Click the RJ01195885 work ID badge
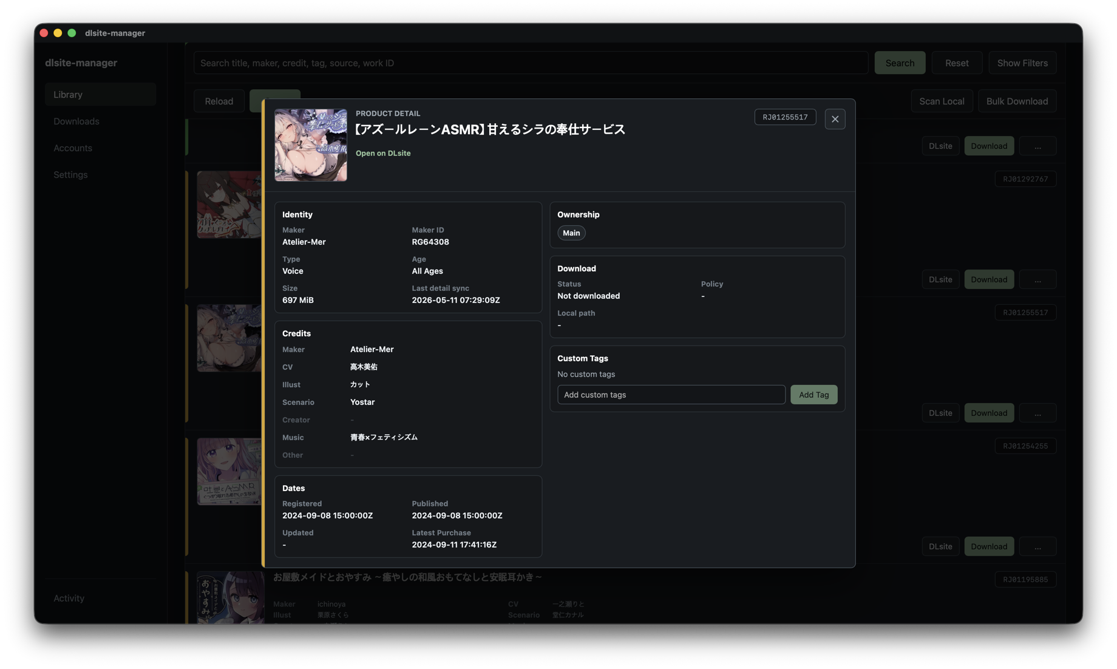This screenshot has width=1117, height=669. (1025, 580)
